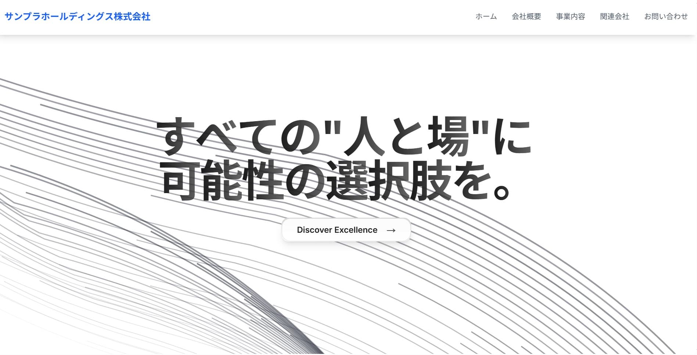697x355 pixels.
Task: Open the 事業内容 page link
Action: coord(570,17)
